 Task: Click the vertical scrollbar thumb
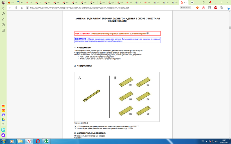230,28
